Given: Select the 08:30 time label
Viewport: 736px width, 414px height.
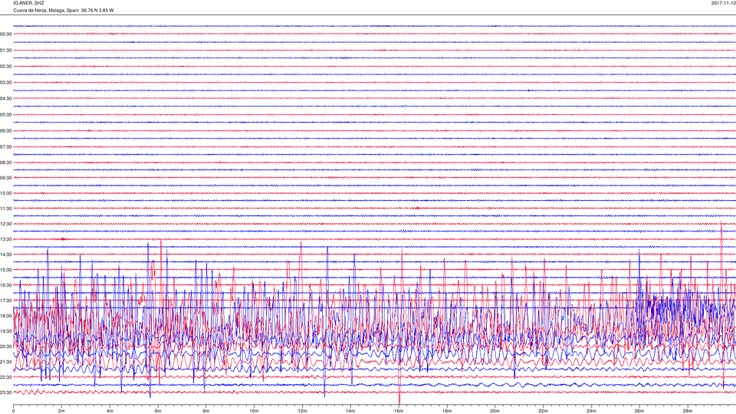Looking at the screenshot, I should click(x=6, y=163).
